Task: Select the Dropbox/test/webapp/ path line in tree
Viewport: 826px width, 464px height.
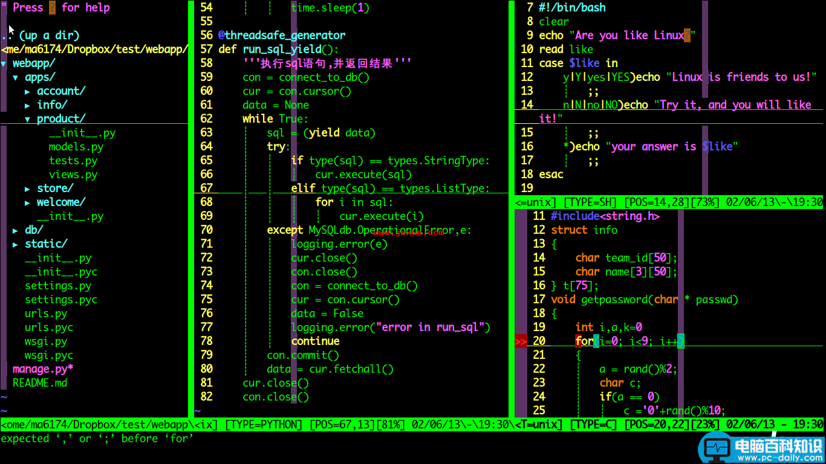Action: (94, 50)
